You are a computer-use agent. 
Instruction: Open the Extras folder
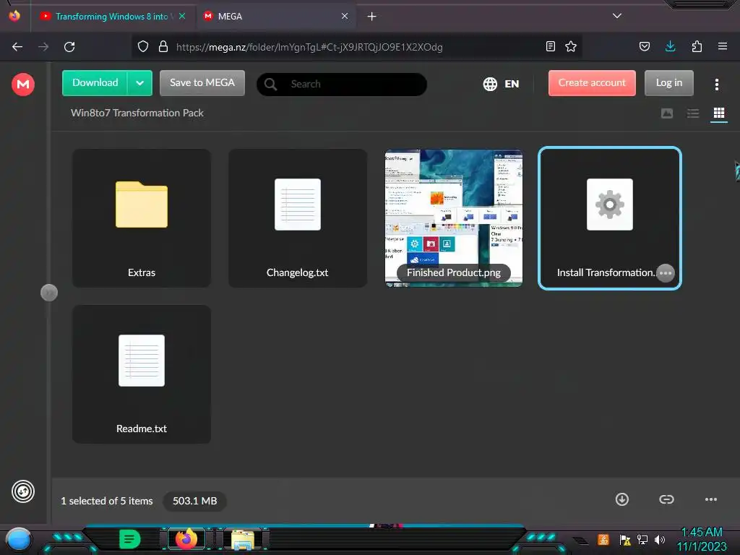(142, 218)
